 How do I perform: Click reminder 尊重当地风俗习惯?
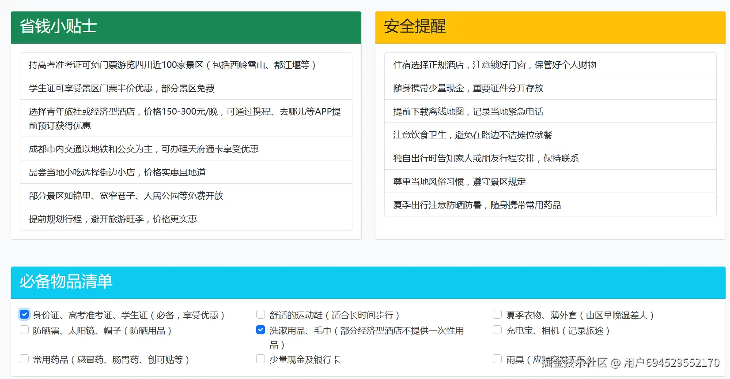tap(550, 182)
